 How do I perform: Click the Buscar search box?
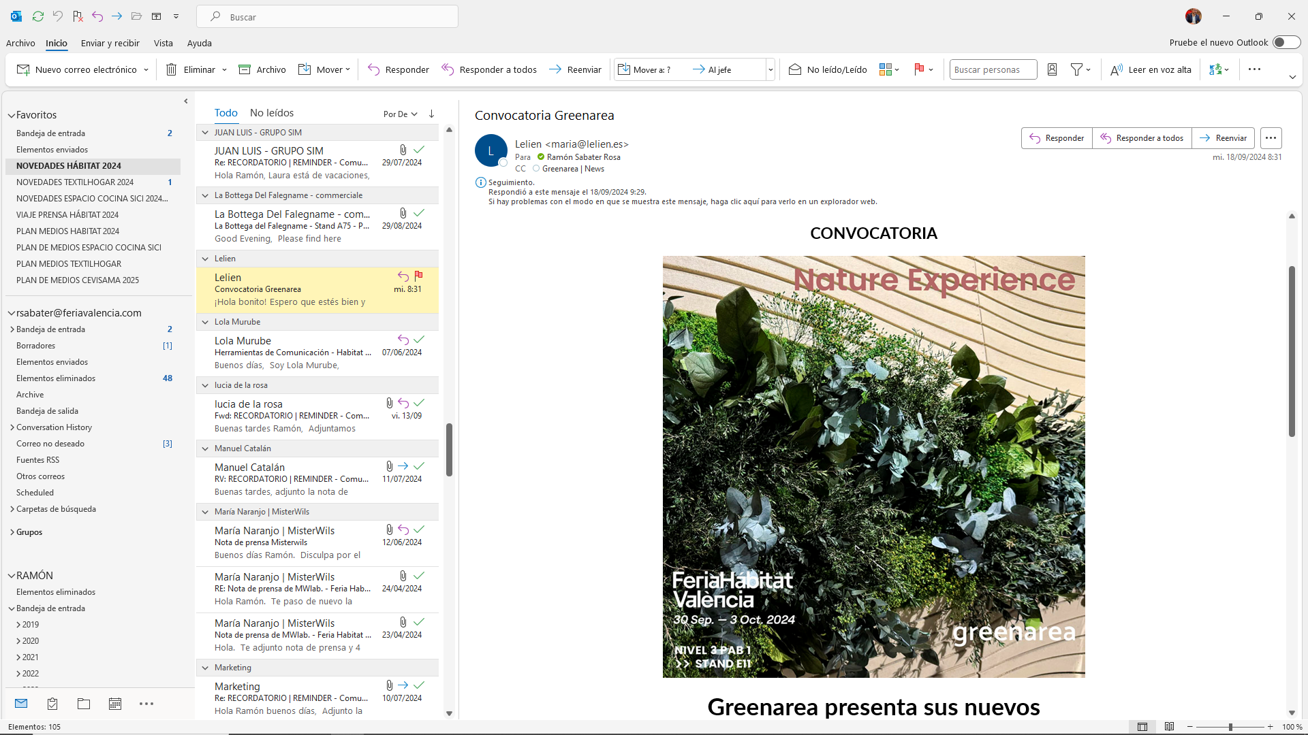pos(327,16)
